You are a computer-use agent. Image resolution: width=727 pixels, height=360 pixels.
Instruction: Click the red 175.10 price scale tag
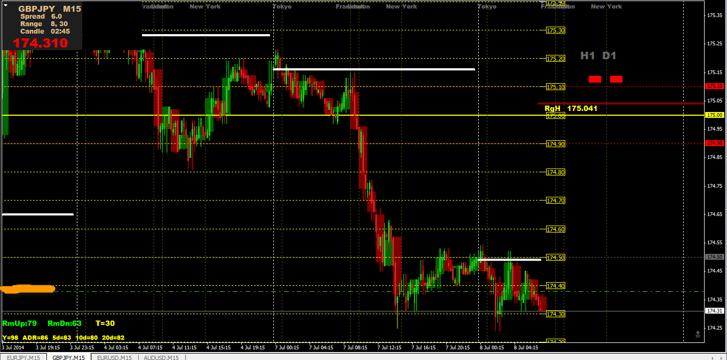click(x=715, y=86)
